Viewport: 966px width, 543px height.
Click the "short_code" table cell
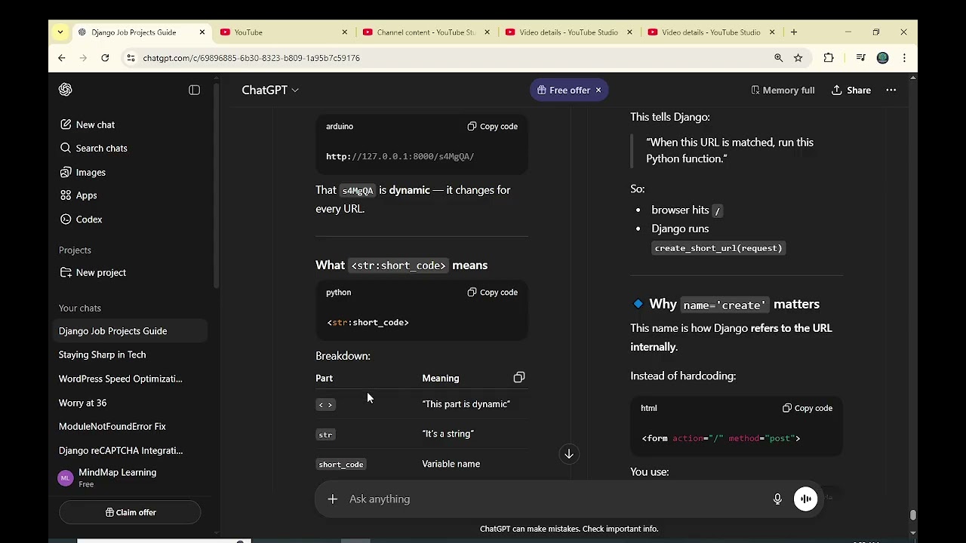click(x=341, y=465)
